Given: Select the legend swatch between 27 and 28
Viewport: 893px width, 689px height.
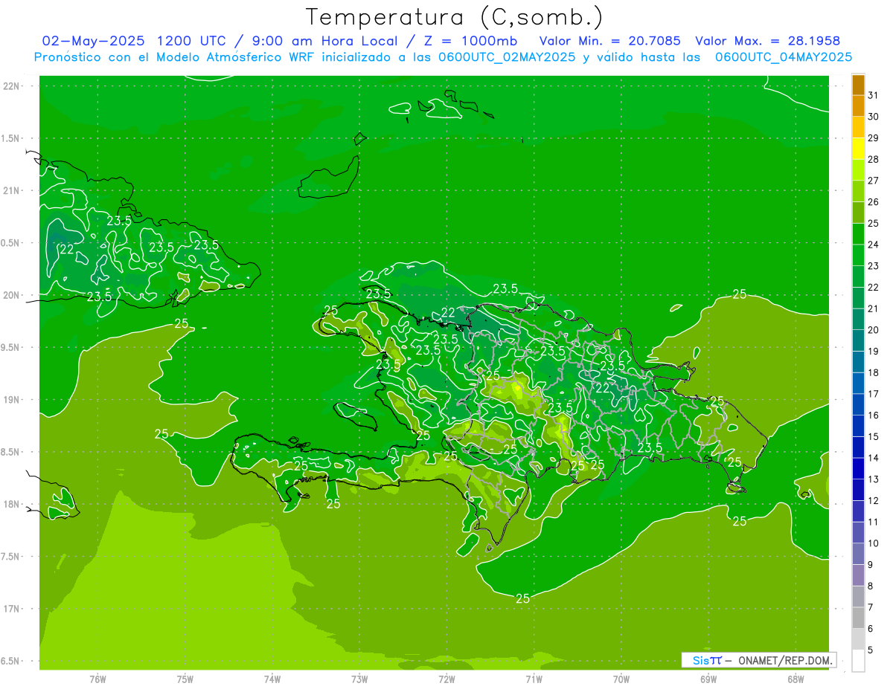Looking at the screenshot, I should [858, 170].
